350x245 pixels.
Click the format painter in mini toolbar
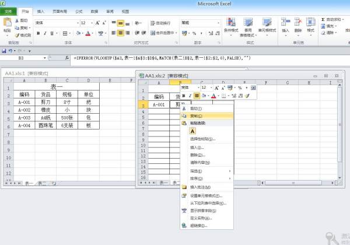247,95
